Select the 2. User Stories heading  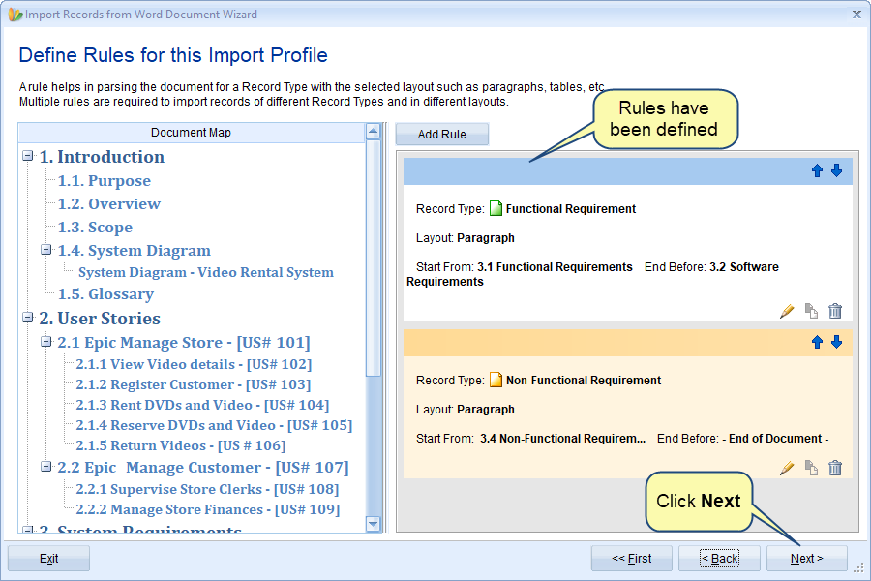coord(100,319)
